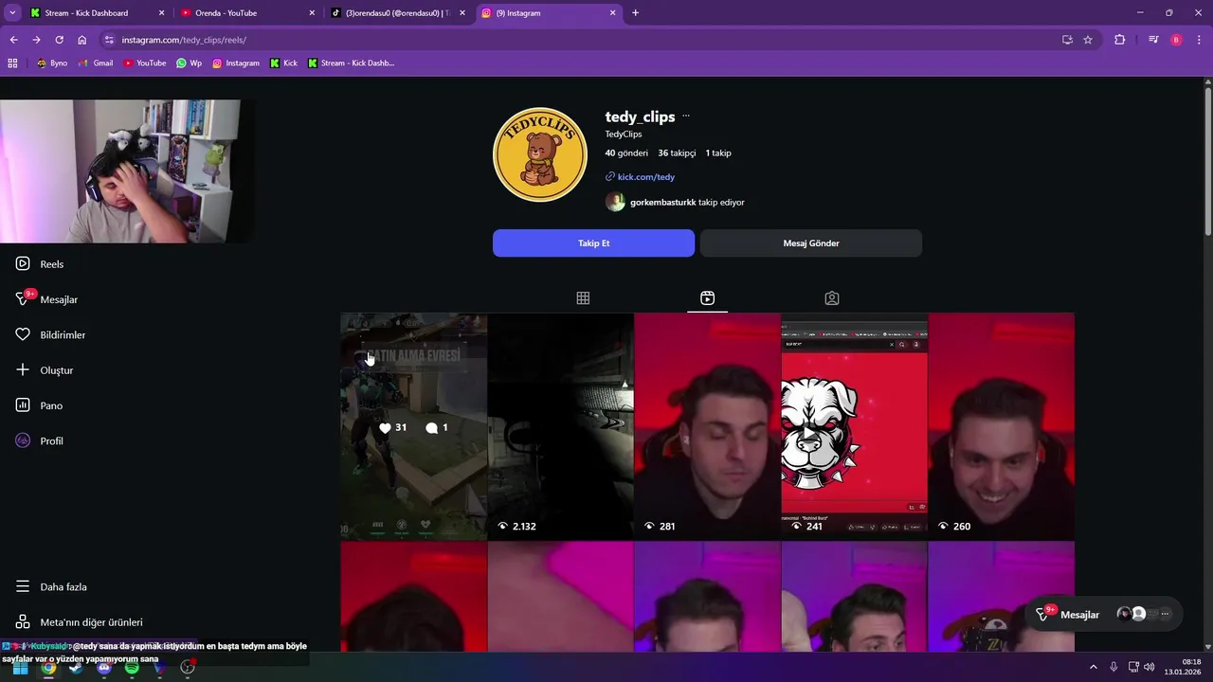1213x682 pixels.
Task: Click the site info icon in address bar
Action: [109, 40]
